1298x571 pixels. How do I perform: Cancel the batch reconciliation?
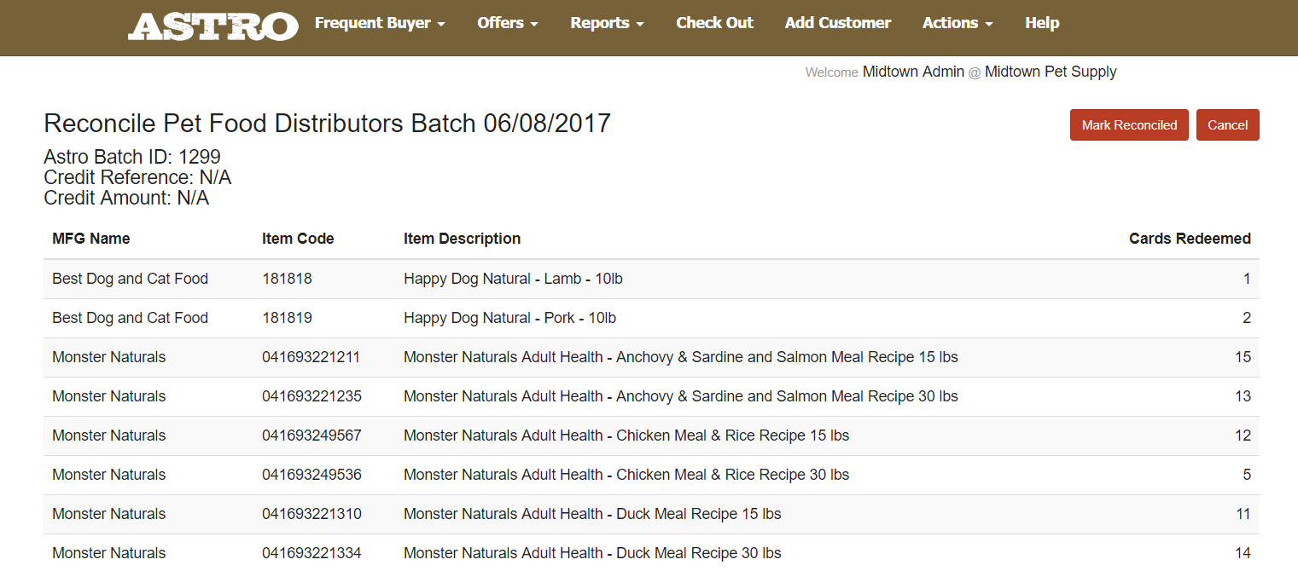[1228, 125]
